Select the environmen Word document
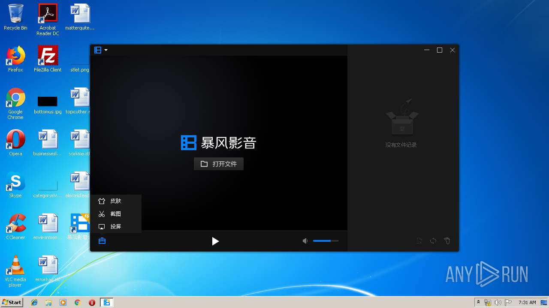549x308 pixels. click(x=48, y=227)
